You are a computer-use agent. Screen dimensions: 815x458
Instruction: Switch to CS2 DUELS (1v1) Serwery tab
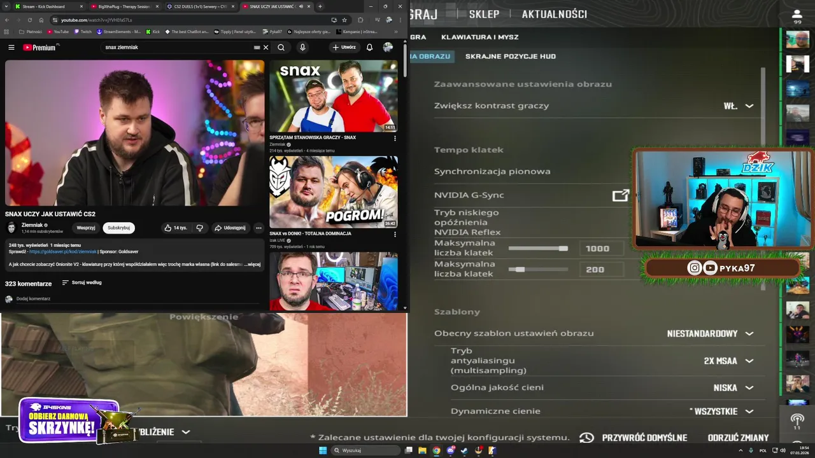201,6
